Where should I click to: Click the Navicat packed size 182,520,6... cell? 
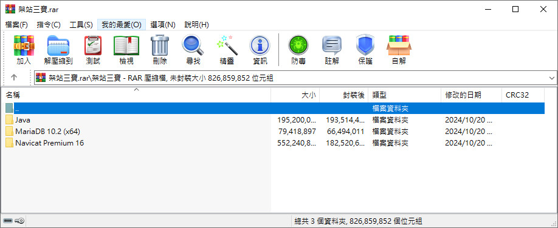click(x=345, y=143)
